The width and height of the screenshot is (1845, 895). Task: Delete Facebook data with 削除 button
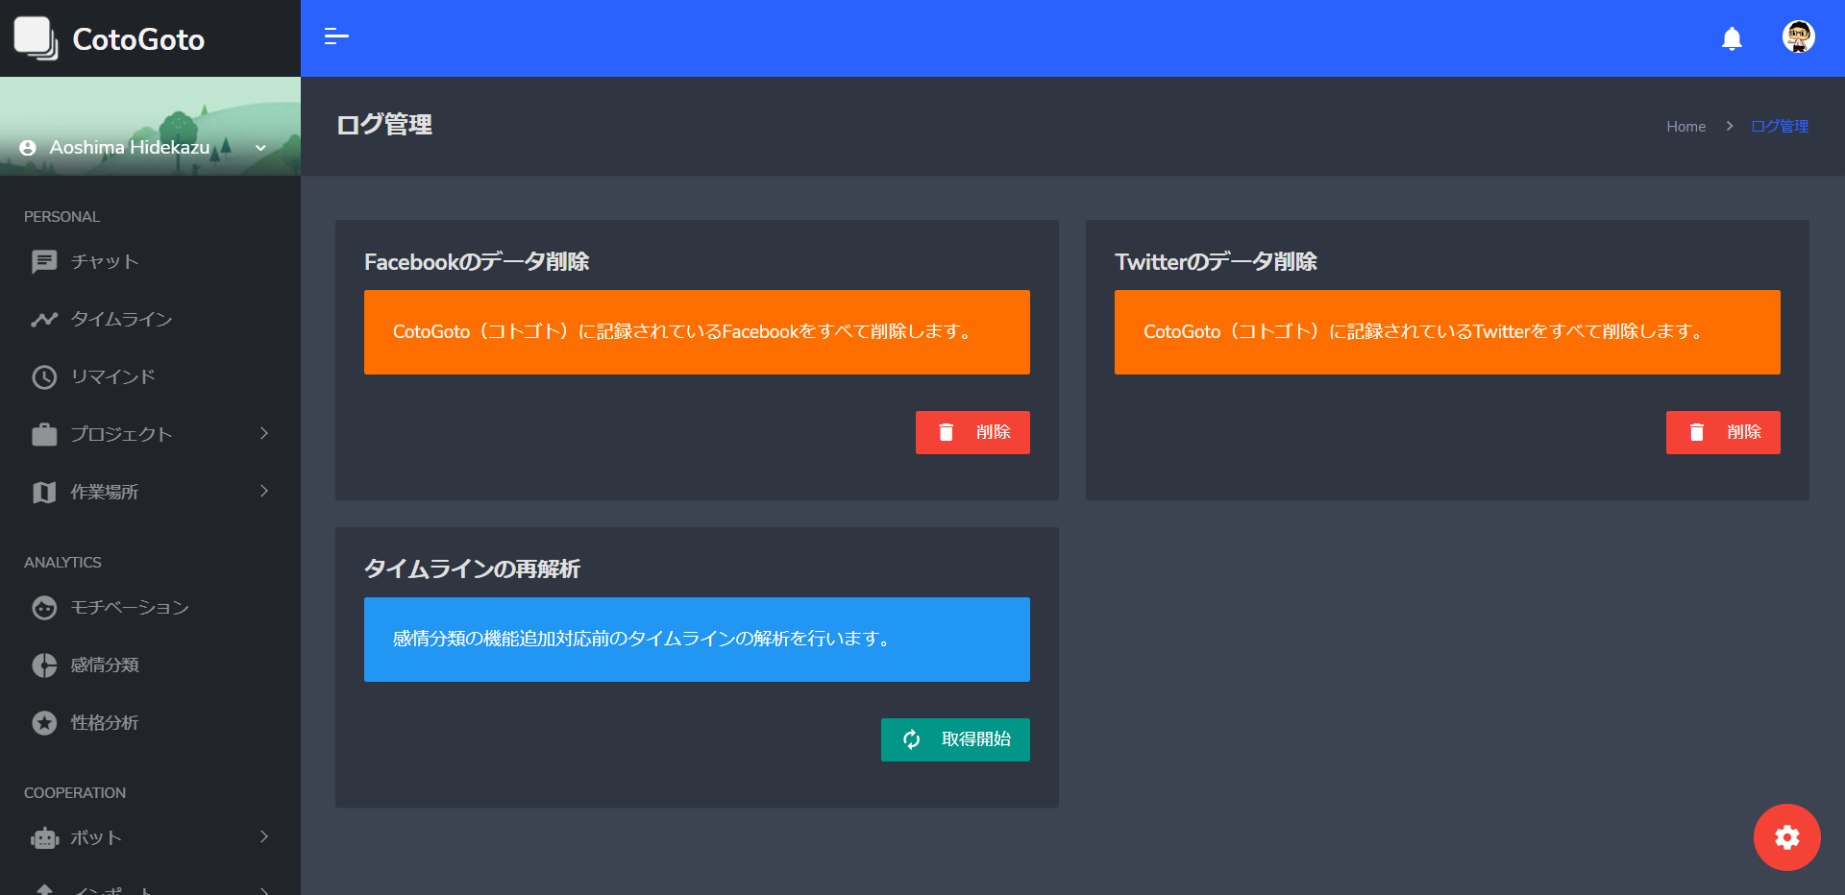(972, 432)
